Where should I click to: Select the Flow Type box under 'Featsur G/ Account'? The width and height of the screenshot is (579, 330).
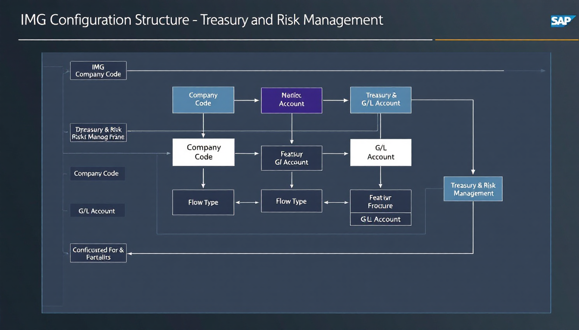pyautogui.click(x=292, y=201)
